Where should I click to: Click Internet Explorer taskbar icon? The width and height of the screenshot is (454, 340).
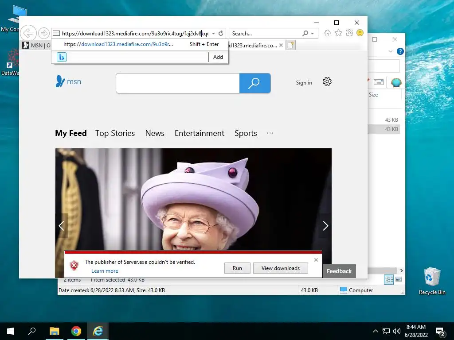[x=98, y=331]
